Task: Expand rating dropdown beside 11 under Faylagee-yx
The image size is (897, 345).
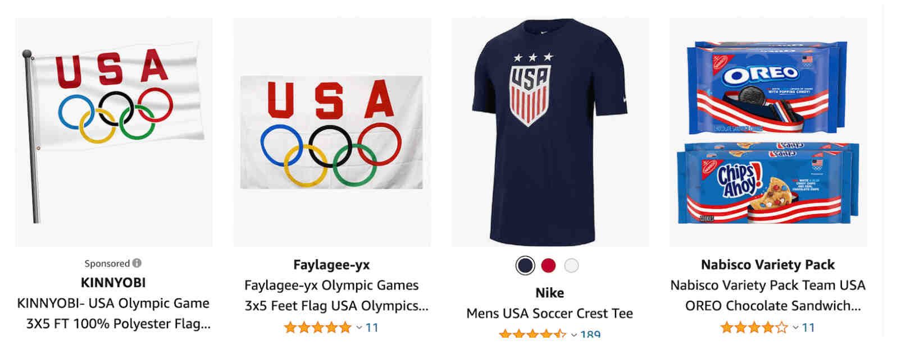Action: click(x=359, y=328)
